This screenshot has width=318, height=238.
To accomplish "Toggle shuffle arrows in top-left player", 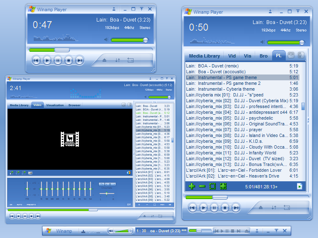I will click(117, 60).
